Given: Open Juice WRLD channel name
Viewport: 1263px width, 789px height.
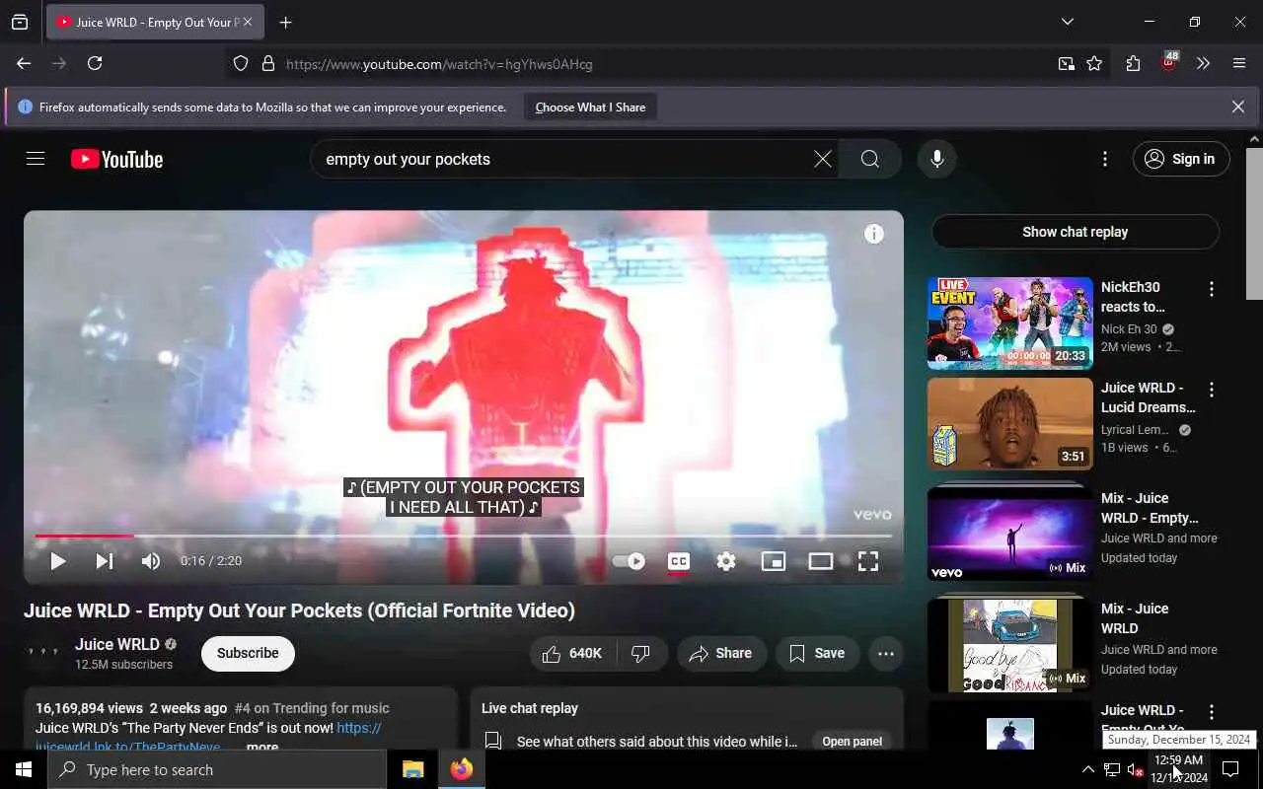Looking at the screenshot, I should click(x=117, y=644).
